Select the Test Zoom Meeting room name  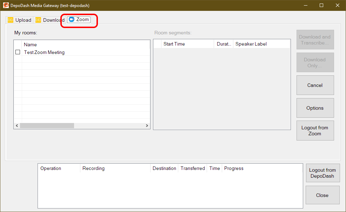click(44, 52)
